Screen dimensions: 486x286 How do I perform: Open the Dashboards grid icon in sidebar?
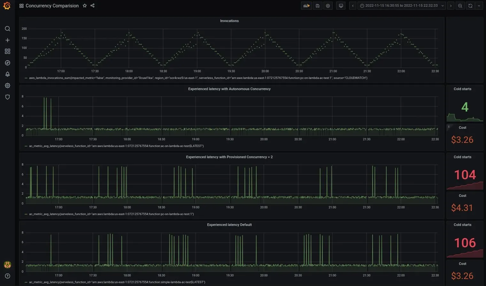(7, 51)
